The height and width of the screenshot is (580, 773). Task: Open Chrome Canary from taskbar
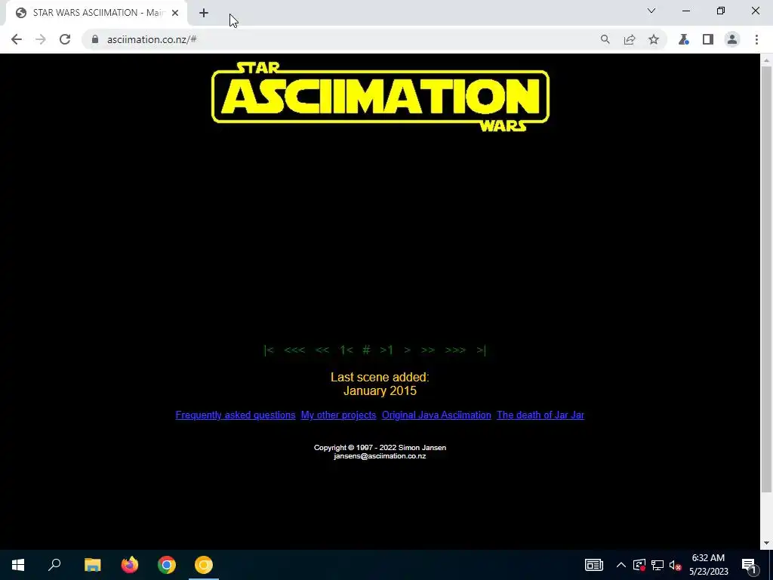204,565
